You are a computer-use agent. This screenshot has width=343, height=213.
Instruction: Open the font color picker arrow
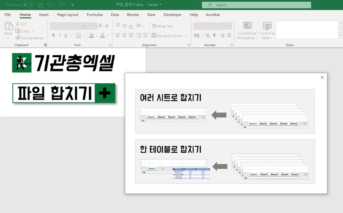[x=107, y=36]
